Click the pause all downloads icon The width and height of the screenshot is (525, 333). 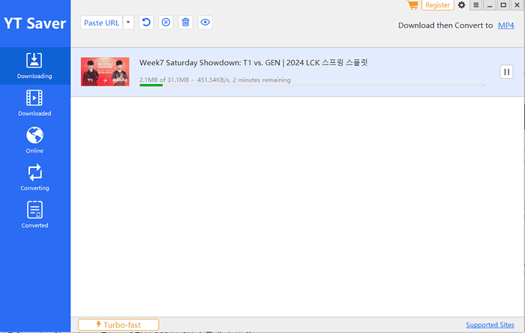pos(166,22)
